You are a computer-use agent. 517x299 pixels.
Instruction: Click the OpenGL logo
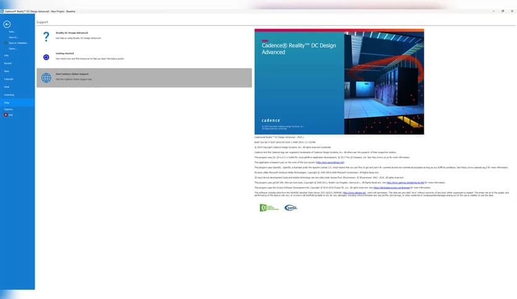[x=291, y=208]
